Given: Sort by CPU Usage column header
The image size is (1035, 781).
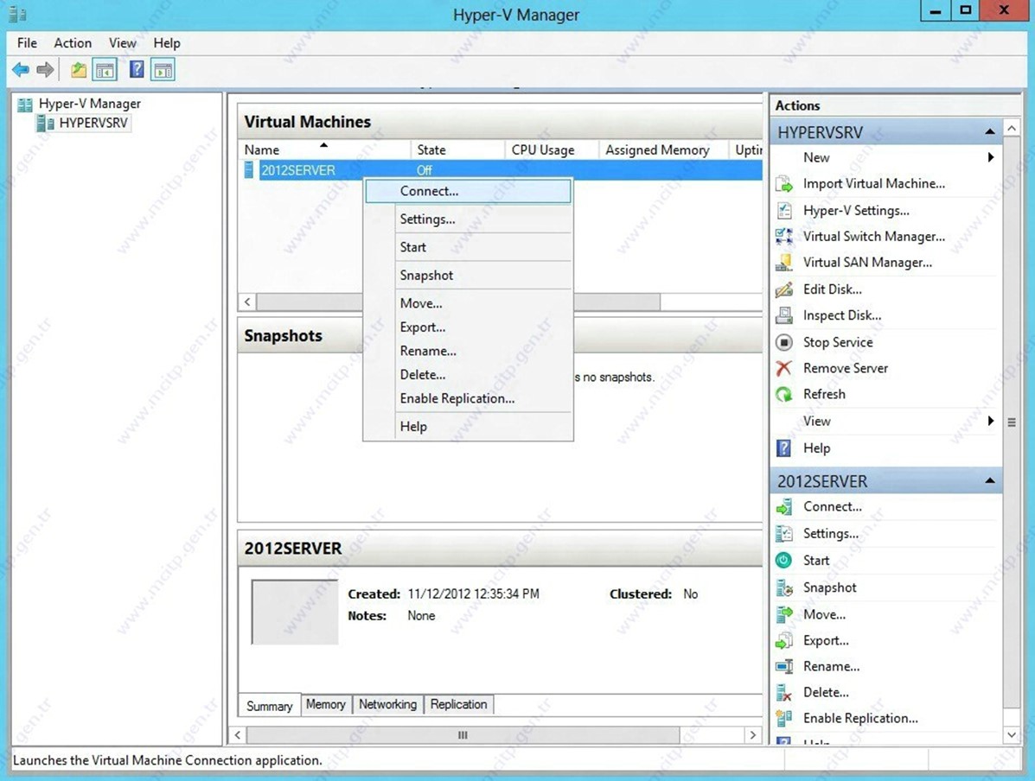Looking at the screenshot, I should 552,150.
